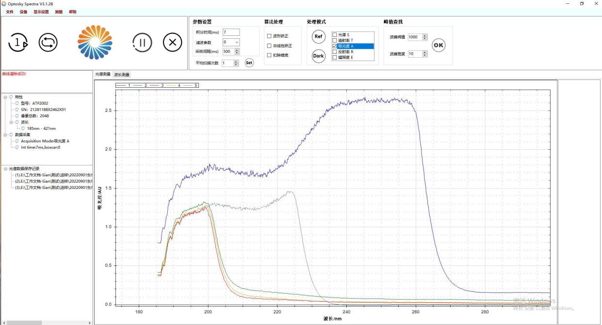Collapse the 特性 tree node
This screenshot has width=602, height=325.
click(5, 97)
